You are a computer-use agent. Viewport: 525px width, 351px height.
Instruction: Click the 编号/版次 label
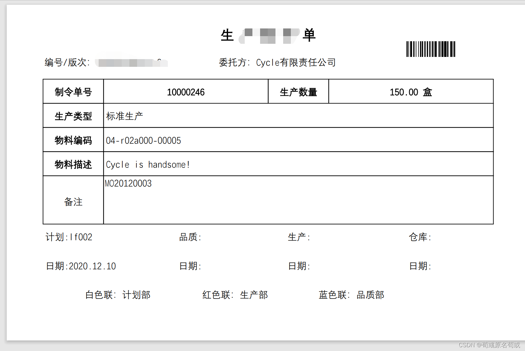67,62
